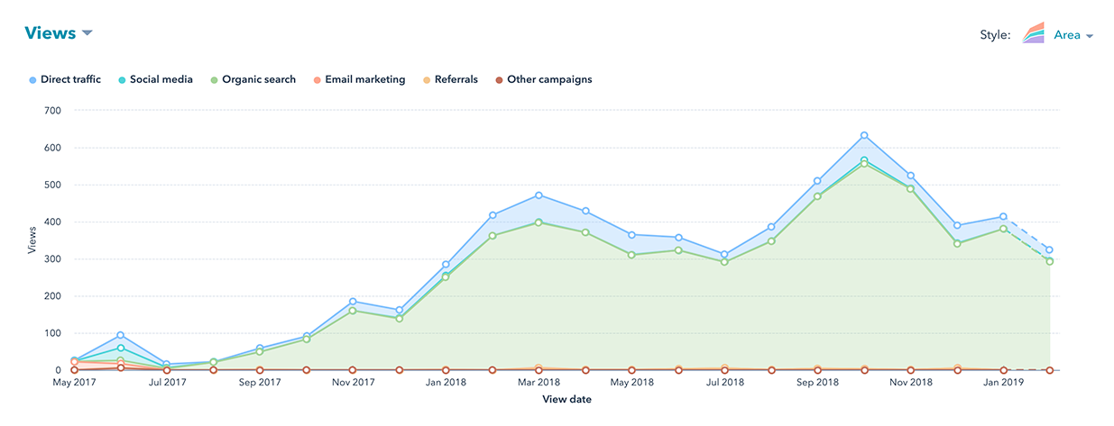The height and width of the screenshot is (426, 1114).
Task: Click the View date axis title
Action: [x=566, y=399]
